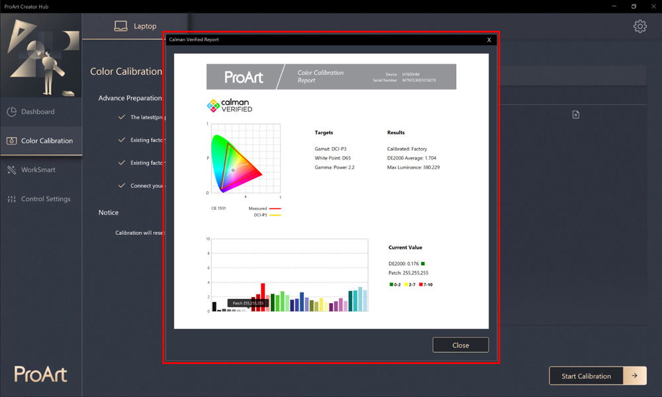662x397 pixels.
Task: Click the report document icon behind the dialog
Action: (x=576, y=114)
